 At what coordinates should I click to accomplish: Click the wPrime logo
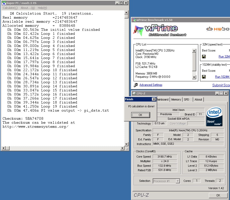[x=160, y=31]
